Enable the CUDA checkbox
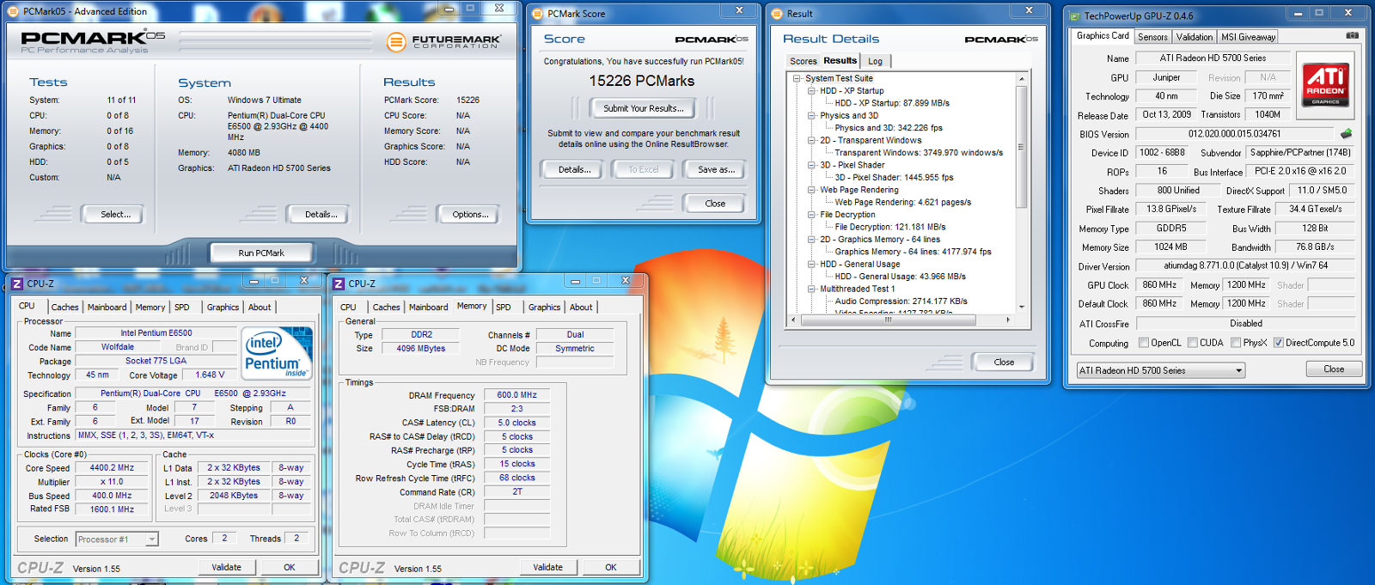This screenshot has height=585, width=1375. tap(1193, 343)
